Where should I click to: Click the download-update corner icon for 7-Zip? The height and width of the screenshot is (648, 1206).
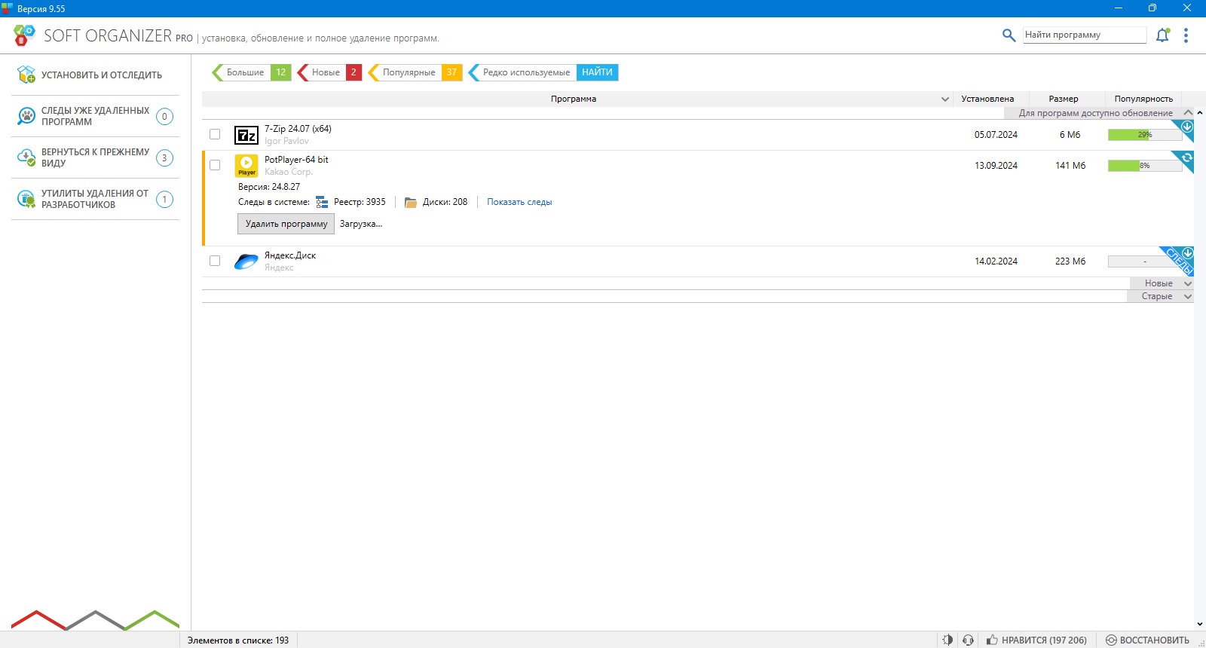point(1186,127)
